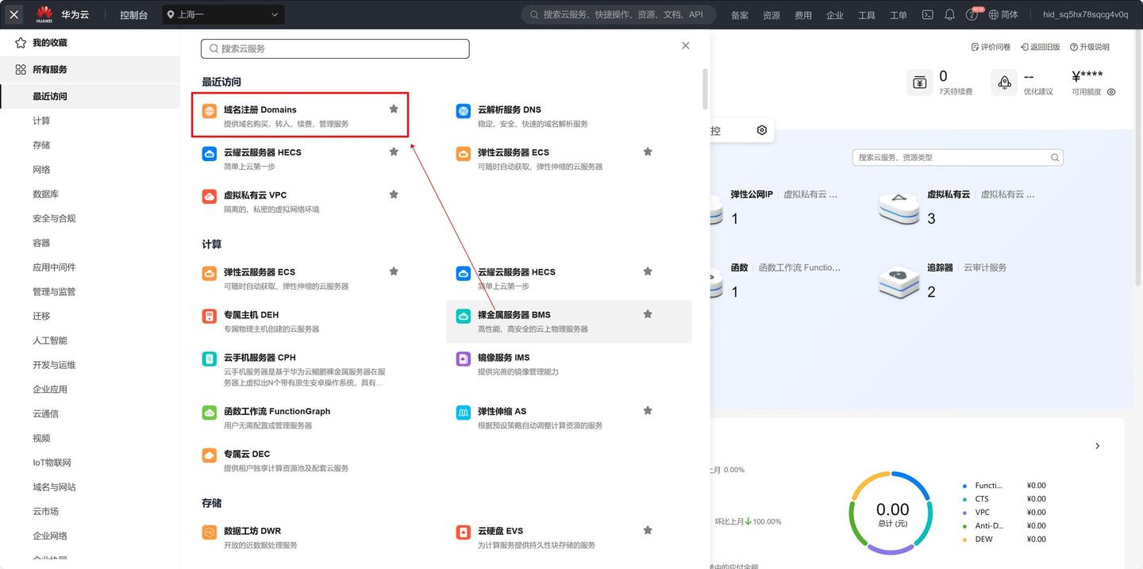Viewport: 1143px width, 569px height.
Task: Open the 追踪器 云审计服务 resource card
Action: [943, 281]
